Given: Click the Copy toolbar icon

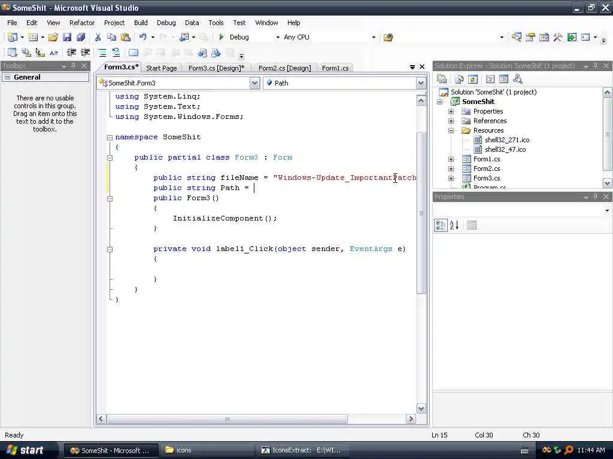Looking at the screenshot, I should point(111,37).
